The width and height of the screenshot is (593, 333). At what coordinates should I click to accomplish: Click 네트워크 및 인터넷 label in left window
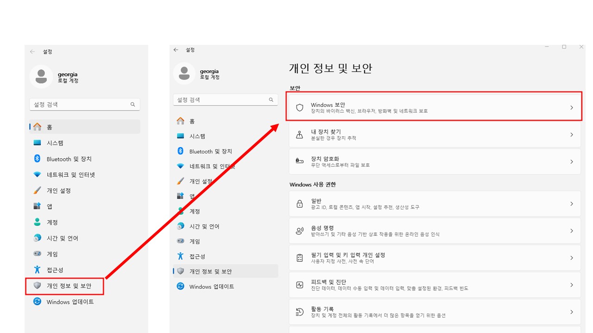pos(71,175)
